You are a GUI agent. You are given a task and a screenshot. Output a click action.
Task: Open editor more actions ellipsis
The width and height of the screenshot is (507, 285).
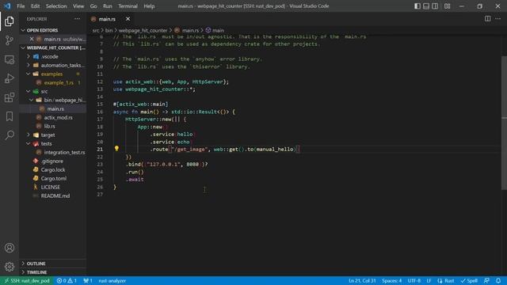[x=497, y=19]
